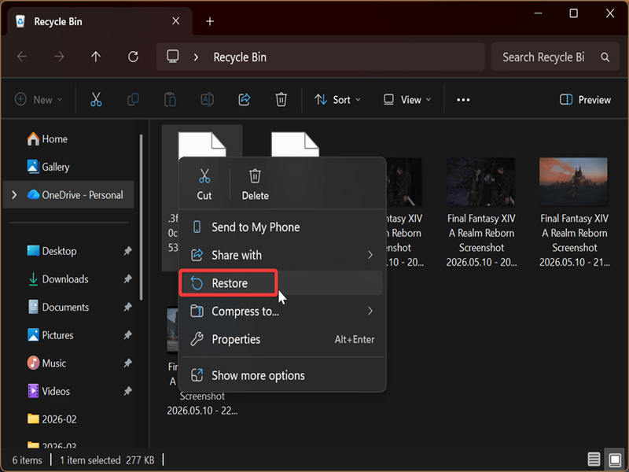This screenshot has width=629, height=472.
Task: Close the Recycle Bin tab
Action: (175, 21)
